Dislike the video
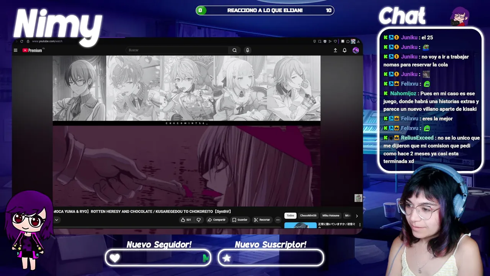The image size is (490, 276). pos(198,220)
